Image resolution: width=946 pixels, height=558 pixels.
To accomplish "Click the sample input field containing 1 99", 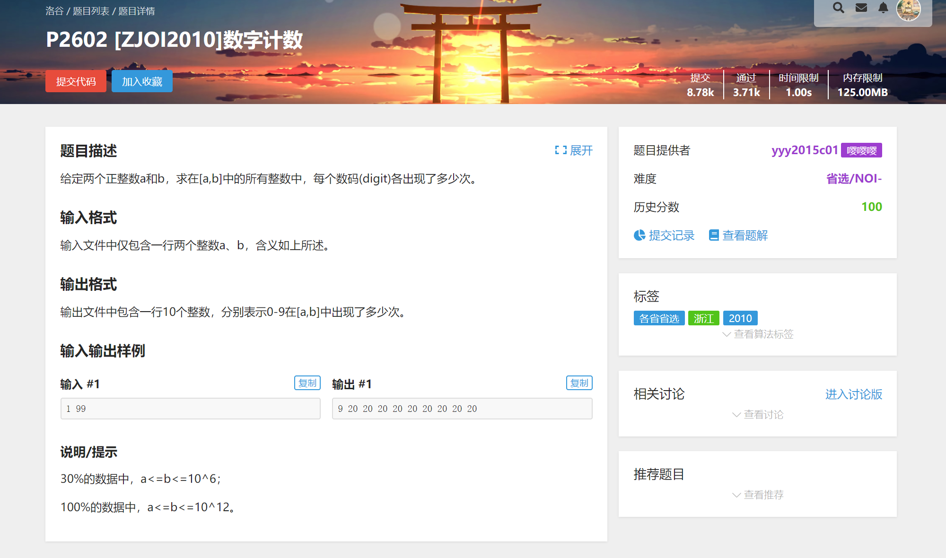I will pos(190,408).
